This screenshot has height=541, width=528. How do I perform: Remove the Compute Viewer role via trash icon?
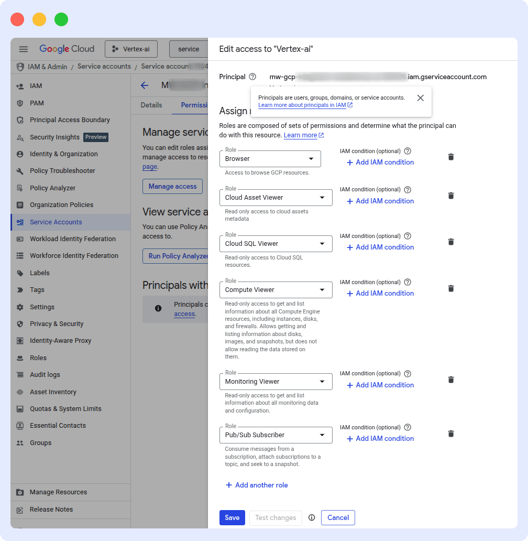(x=451, y=288)
